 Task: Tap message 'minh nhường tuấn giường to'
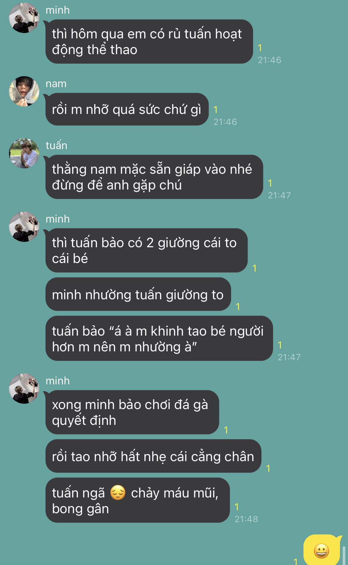tap(138, 295)
